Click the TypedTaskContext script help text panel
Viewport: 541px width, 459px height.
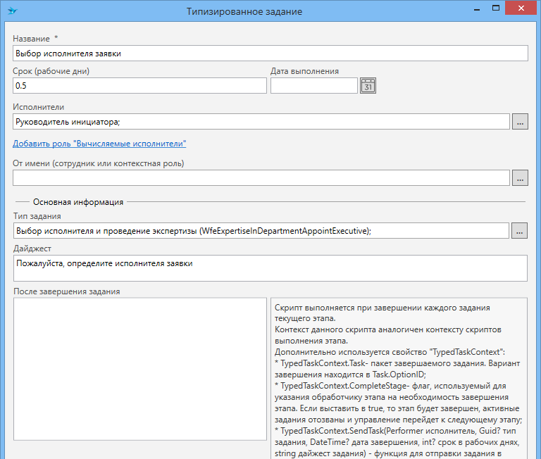coord(398,377)
